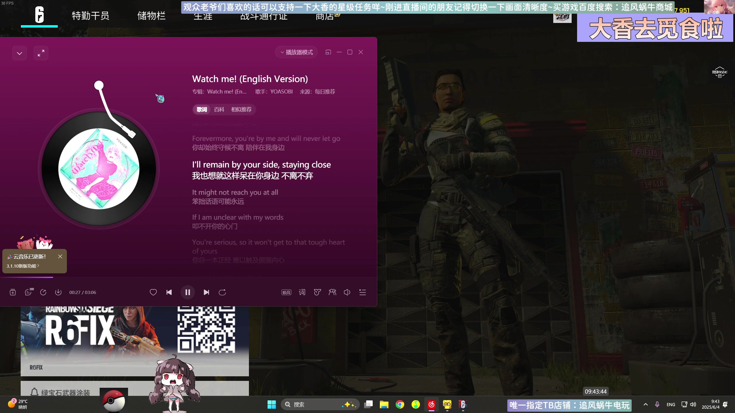Viewport: 735px width, 413px height.
Task: Change audio quality via 极高 badge
Action: tap(286, 292)
